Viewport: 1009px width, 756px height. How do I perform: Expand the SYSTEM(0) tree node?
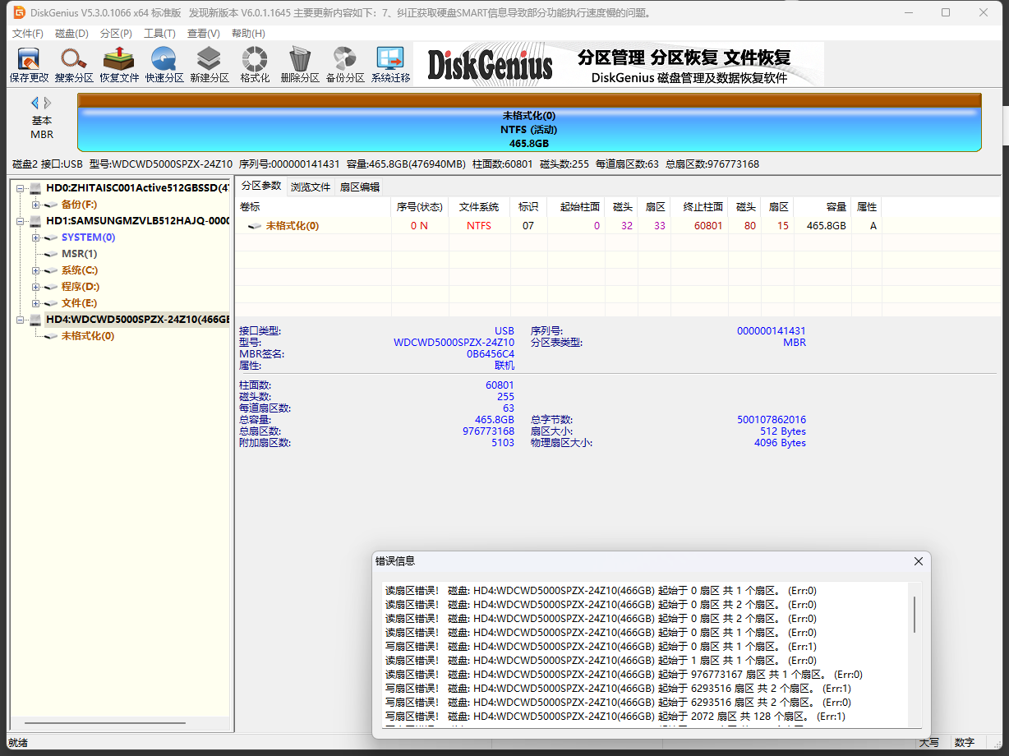[x=35, y=237]
